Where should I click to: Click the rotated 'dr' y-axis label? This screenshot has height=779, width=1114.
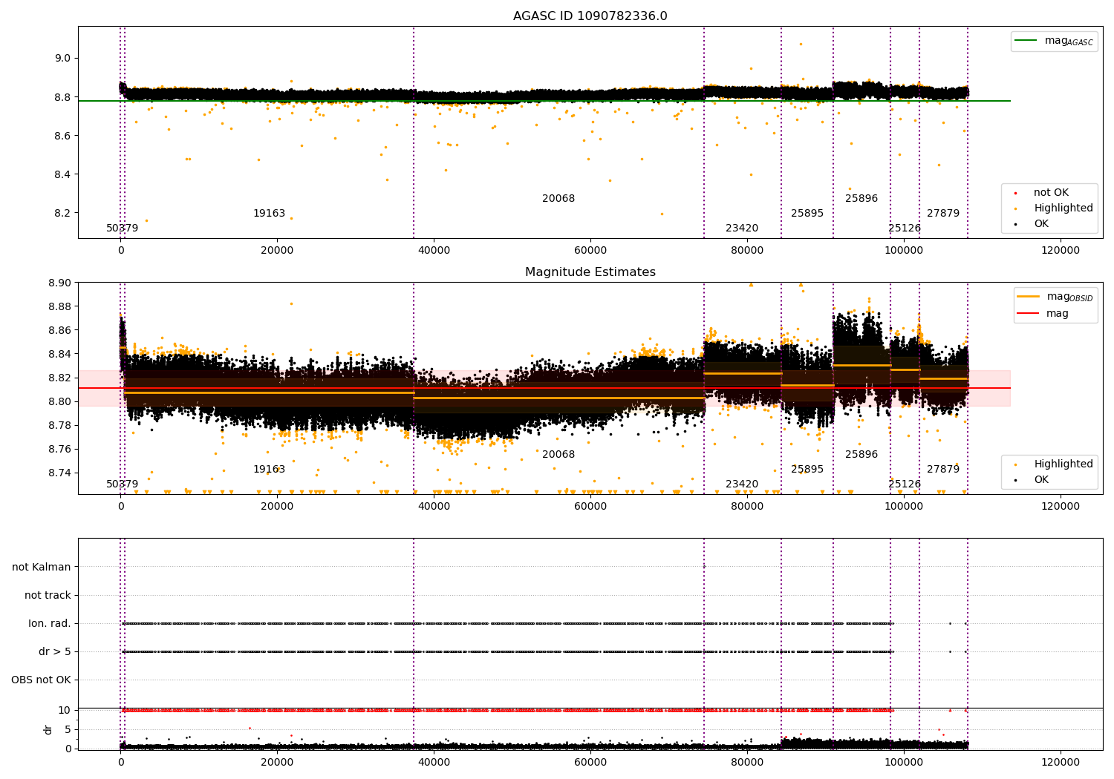[48, 729]
